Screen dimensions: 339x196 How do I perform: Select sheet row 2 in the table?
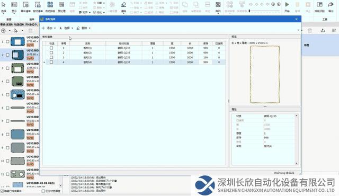click(134, 53)
